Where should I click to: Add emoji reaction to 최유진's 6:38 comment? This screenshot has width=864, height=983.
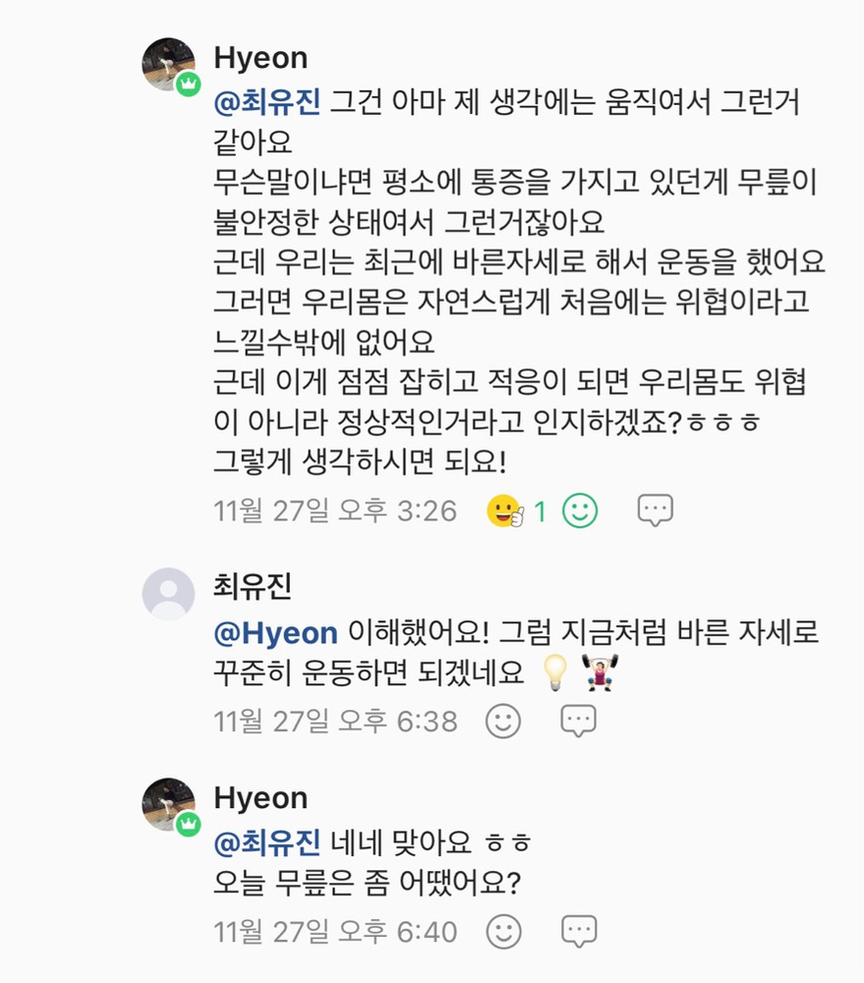click(503, 722)
